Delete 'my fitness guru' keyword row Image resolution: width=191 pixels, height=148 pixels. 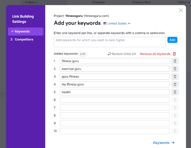[175, 85]
